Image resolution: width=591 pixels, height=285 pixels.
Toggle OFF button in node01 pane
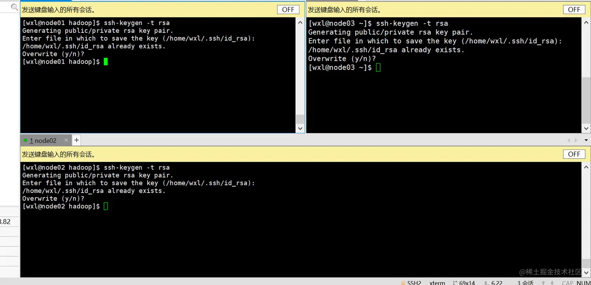pyautogui.click(x=288, y=10)
